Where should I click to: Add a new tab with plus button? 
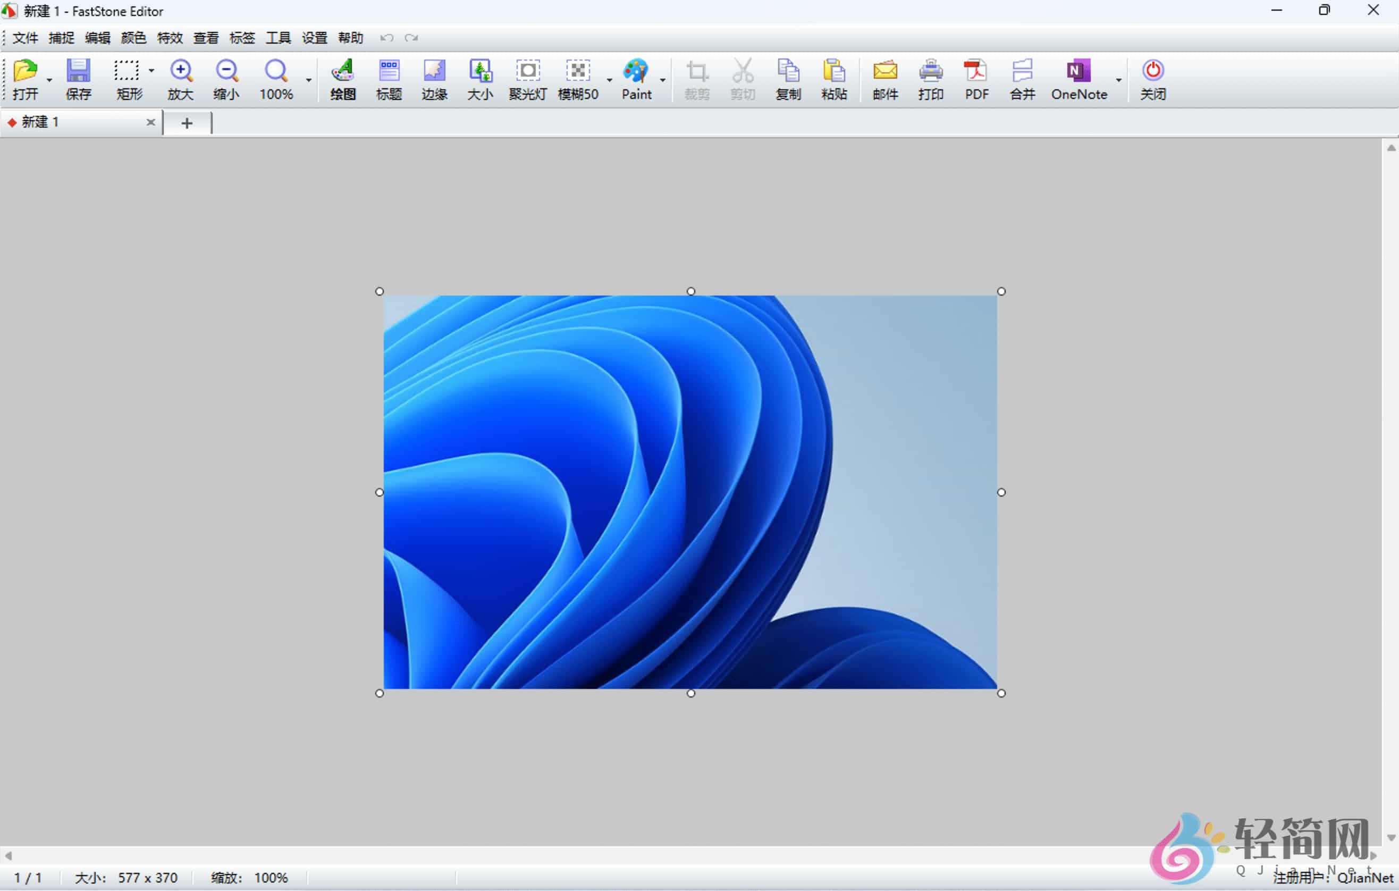tap(187, 123)
